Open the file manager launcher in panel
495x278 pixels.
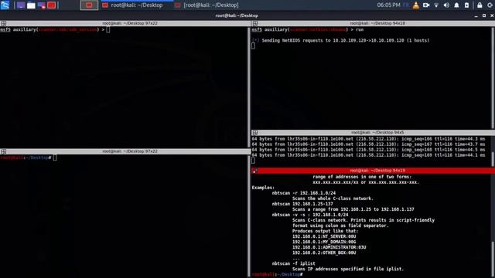pyautogui.click(x=31, y=5)
